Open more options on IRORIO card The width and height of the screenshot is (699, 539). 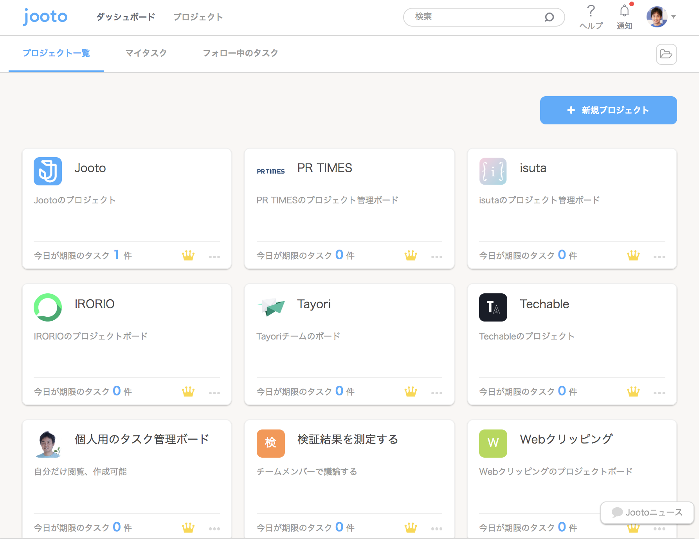tap(214, 393)
